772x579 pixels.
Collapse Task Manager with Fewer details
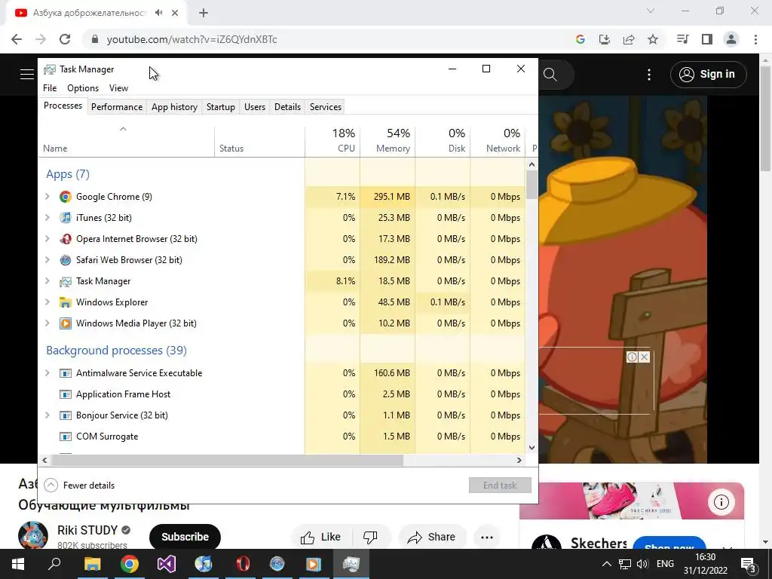(79, 486)
